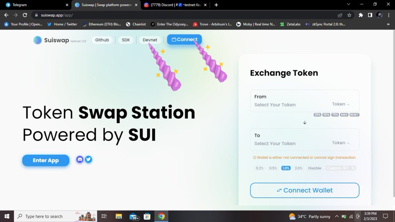The width and height of the screenshot is (395, 222).
Task: Select the 1.0% slippage option
Action: 286,168
